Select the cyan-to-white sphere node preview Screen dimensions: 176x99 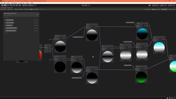point(159,48)
